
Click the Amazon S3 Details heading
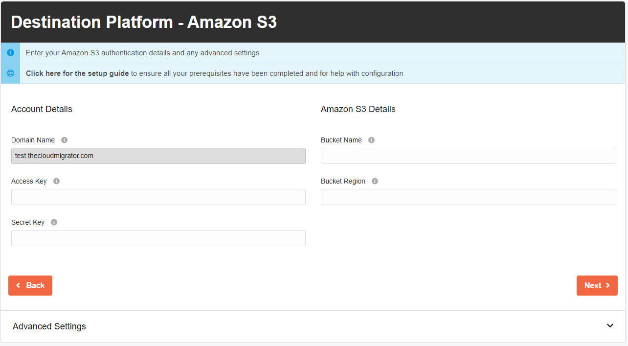(358, 109)
